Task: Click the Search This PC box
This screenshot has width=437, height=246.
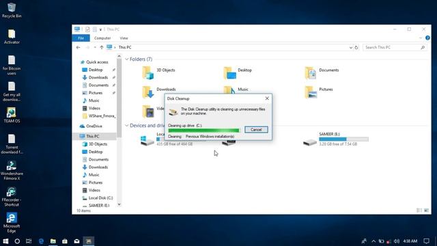Action: click(395, 47)
